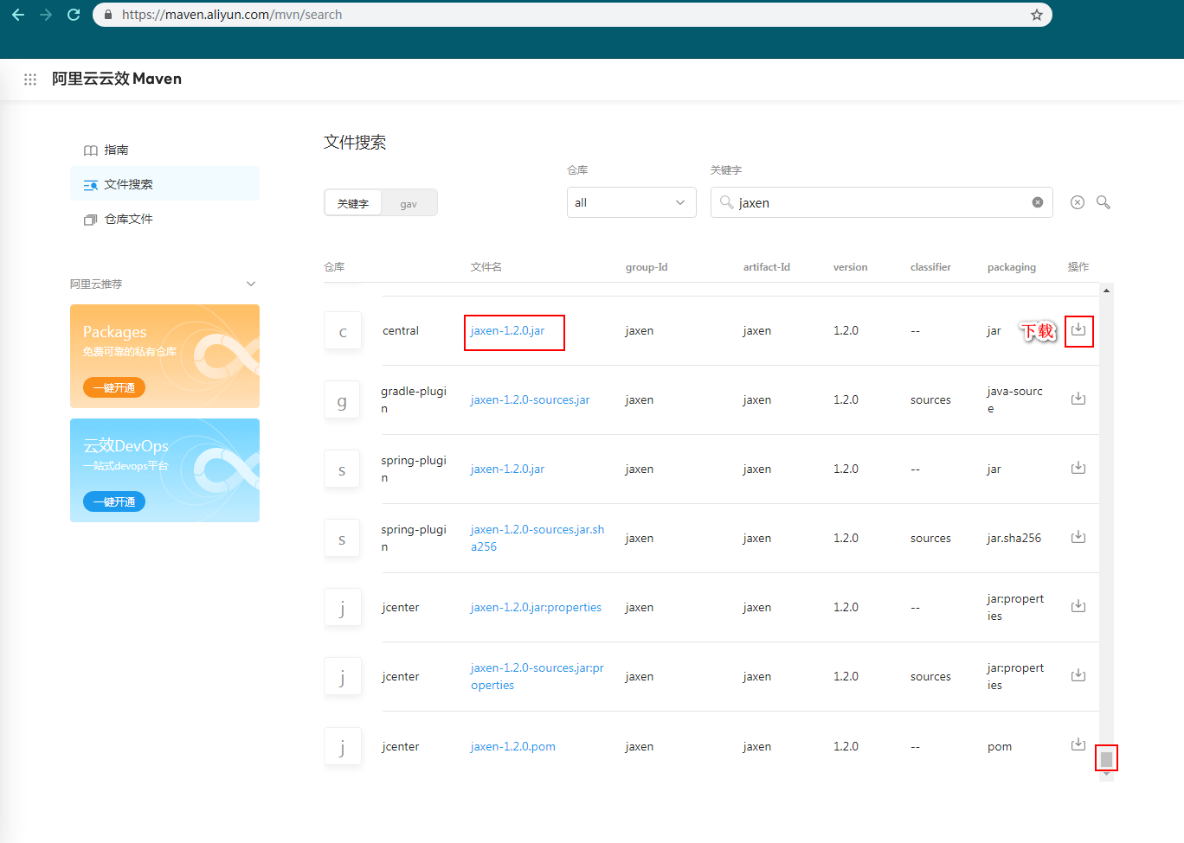
Task: Clear the keyword field with the x icon
Action: click(1038, 202)
